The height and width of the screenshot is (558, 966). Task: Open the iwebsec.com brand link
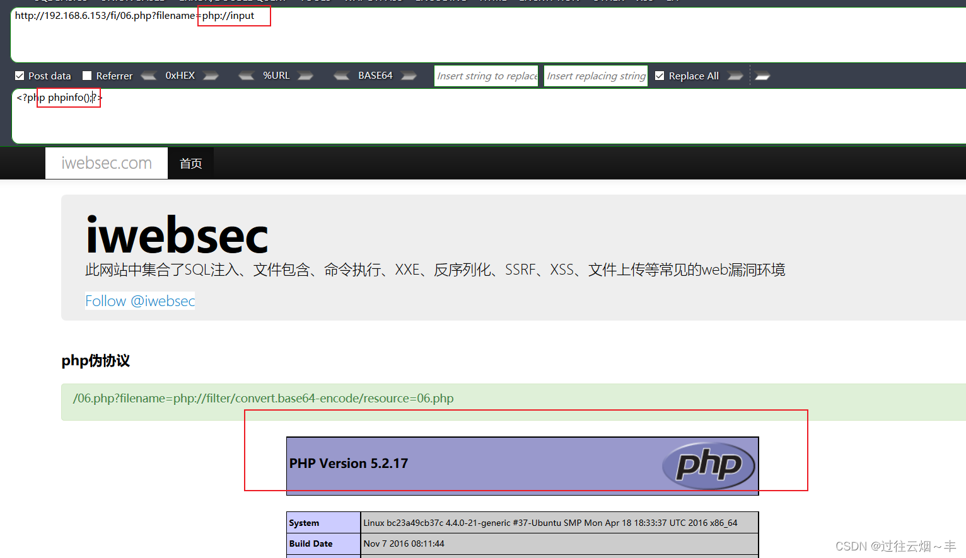pyautogui.click(x=107, y=163)
